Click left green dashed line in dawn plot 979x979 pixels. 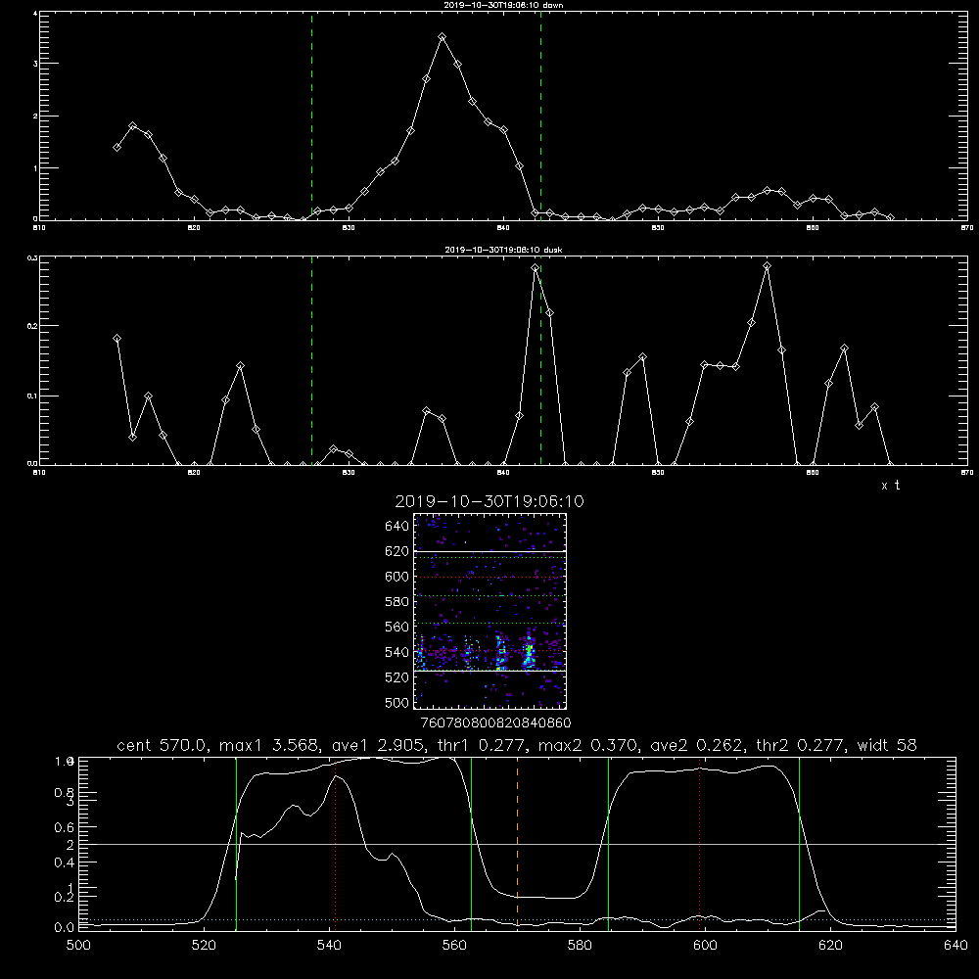[311, 116]
